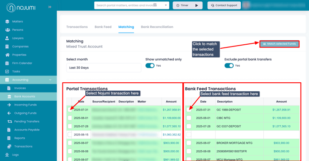
Task: Open Tasks via its checkmark icon
Action: [x=7, y=72]
